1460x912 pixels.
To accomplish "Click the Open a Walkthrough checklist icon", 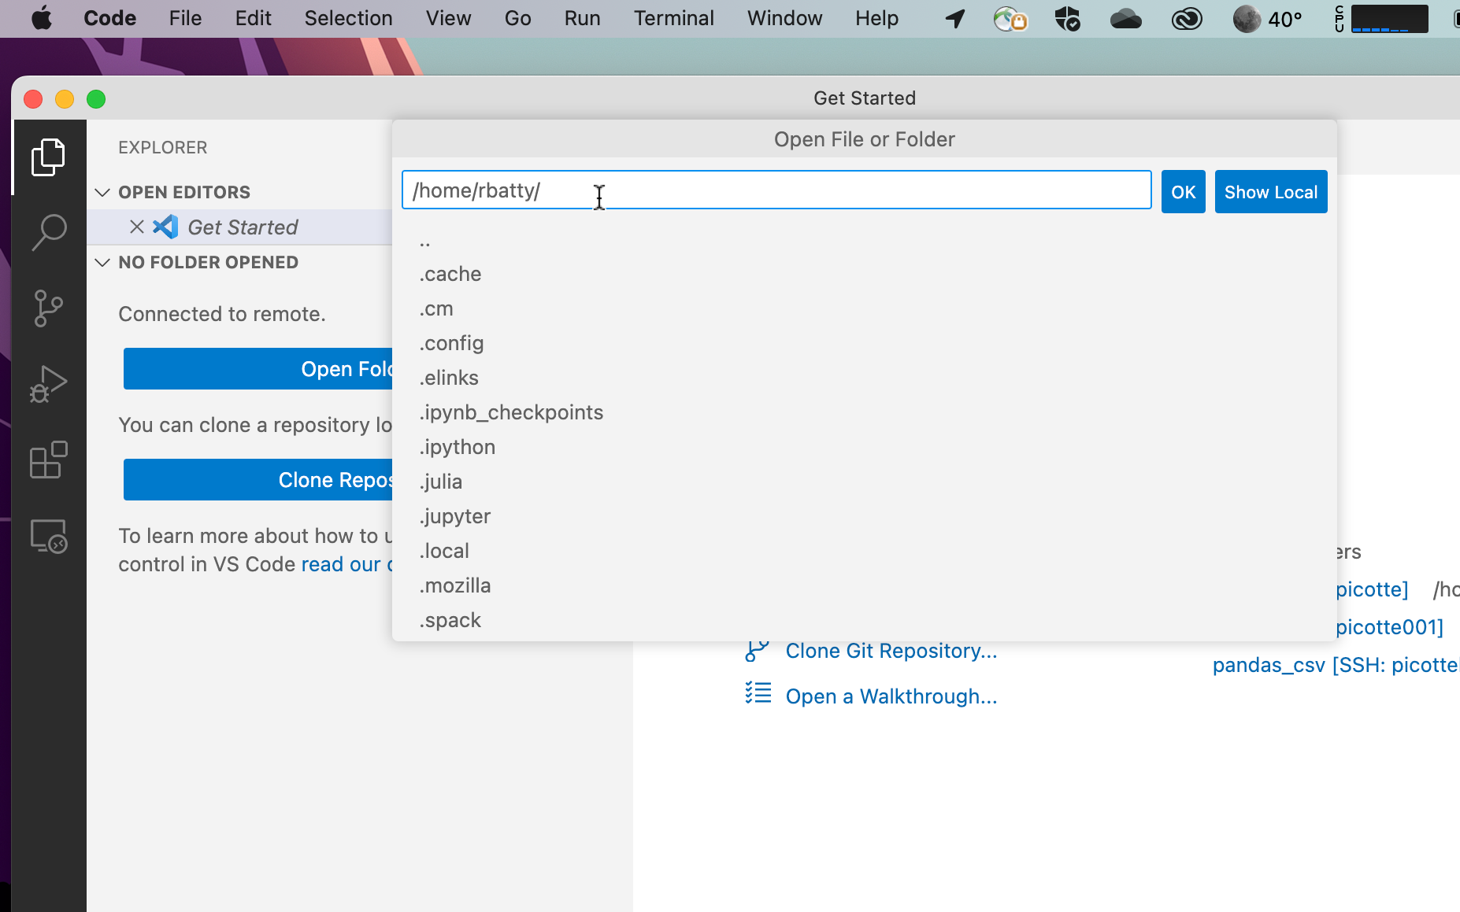I will pyautogui.click(x=758, y=693).
